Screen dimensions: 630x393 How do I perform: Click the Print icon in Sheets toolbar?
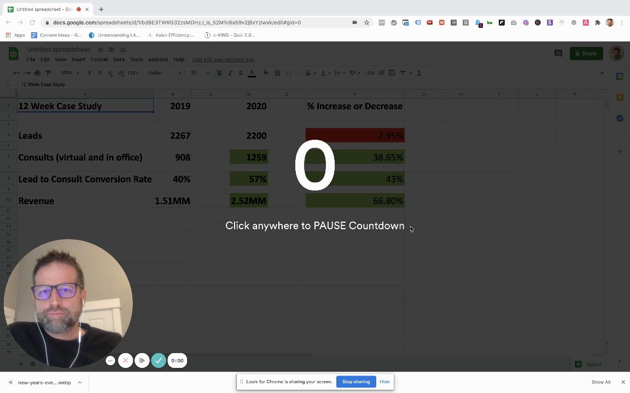point(37,73)
